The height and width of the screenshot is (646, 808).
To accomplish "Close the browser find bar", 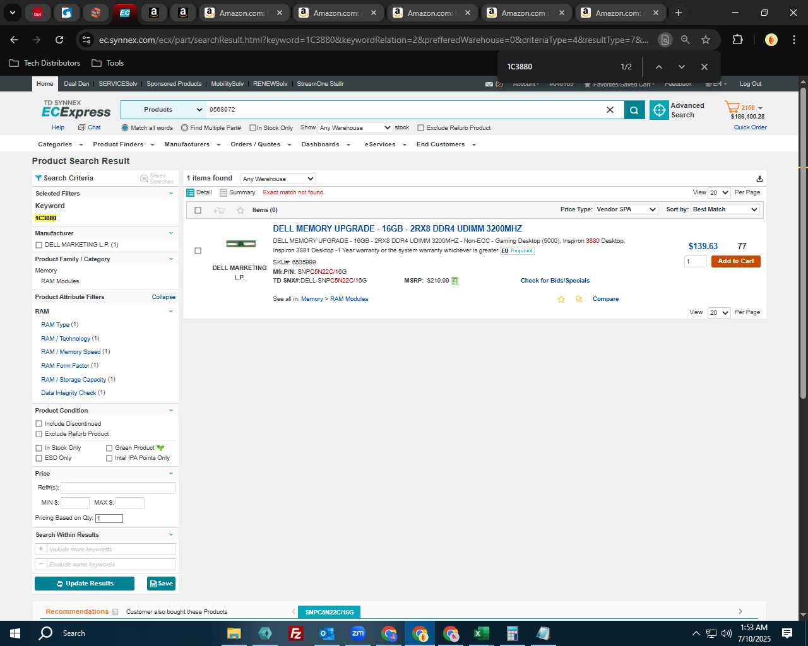I will tap(704, 67).
